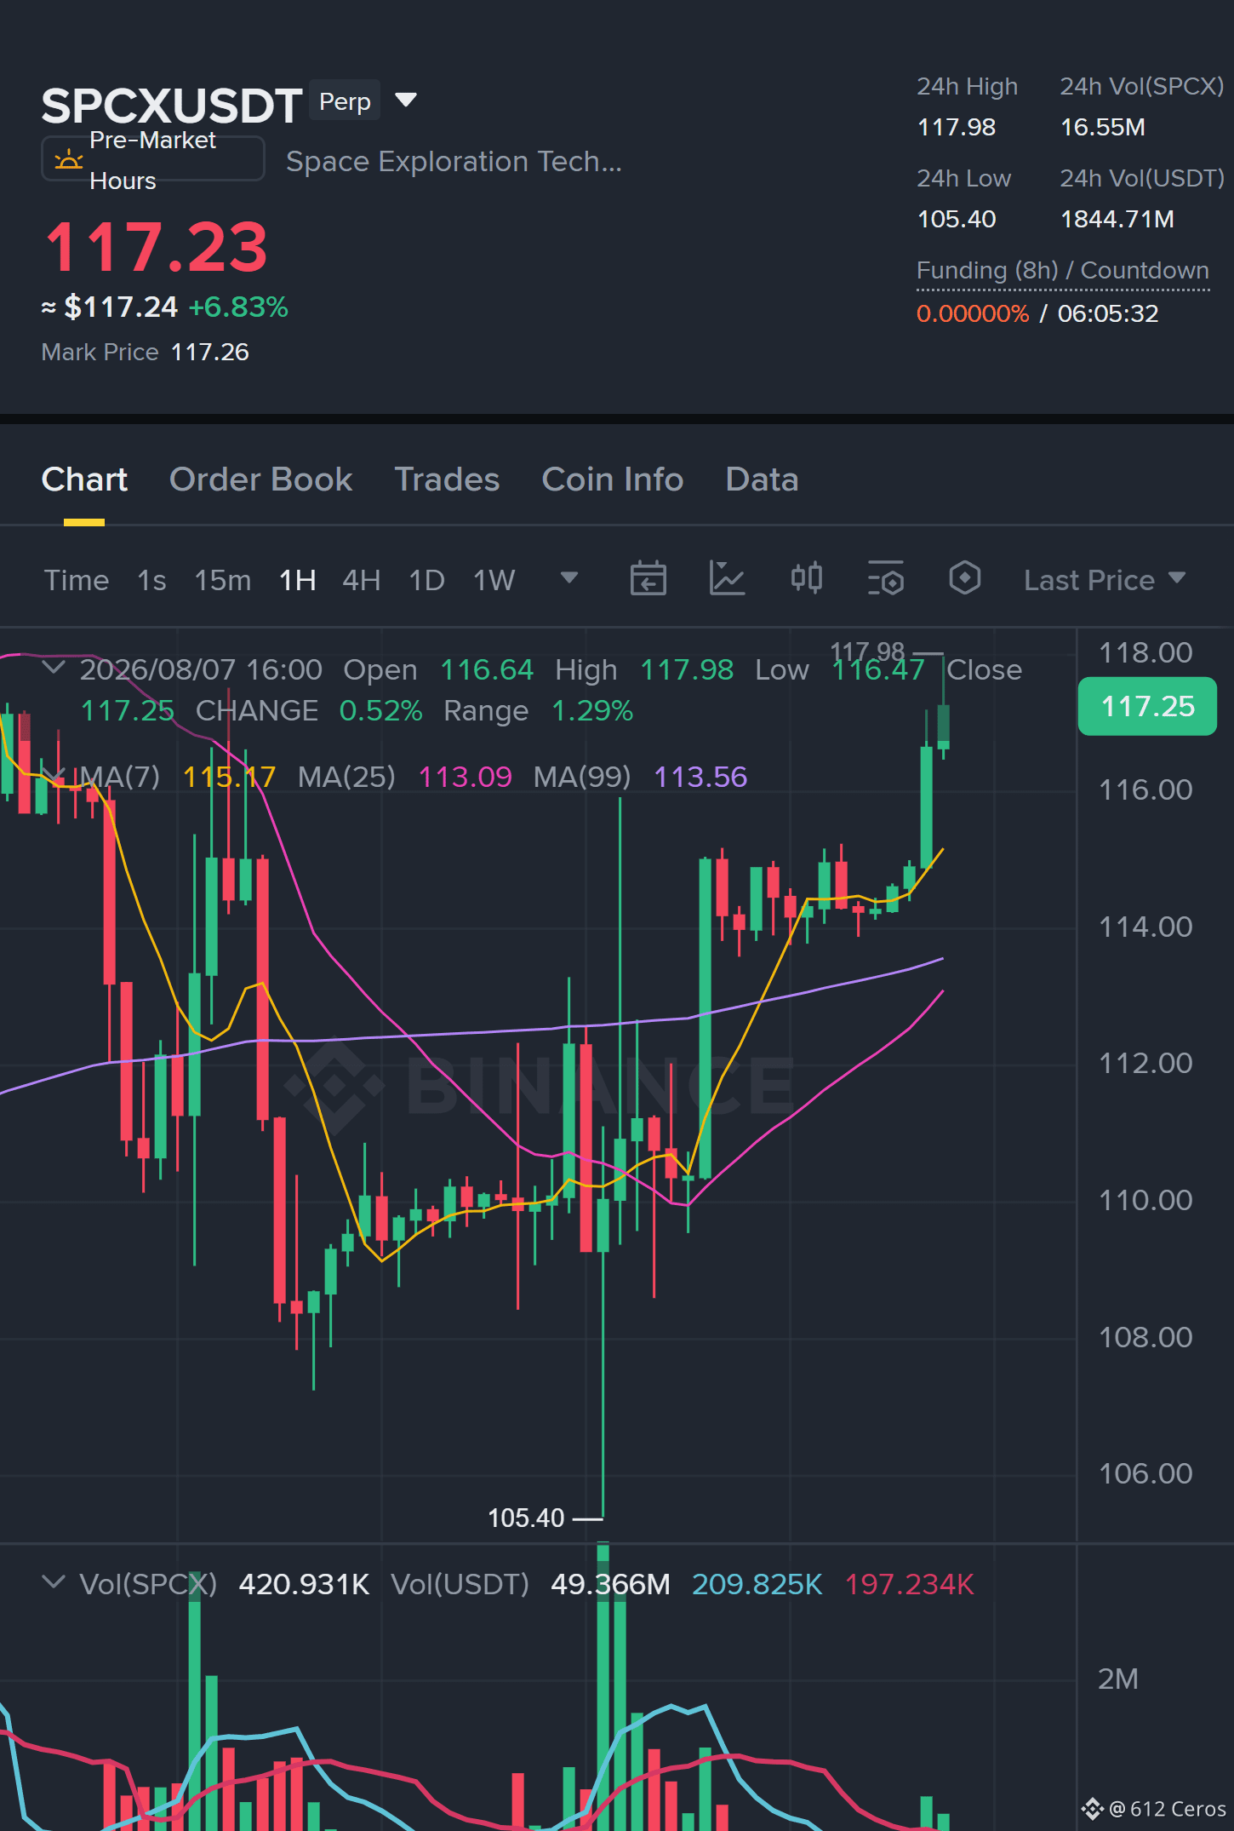The height and width of the screenshot is (1831, 1234).
Task: Switch to the Chart tab
Action: 84,479
